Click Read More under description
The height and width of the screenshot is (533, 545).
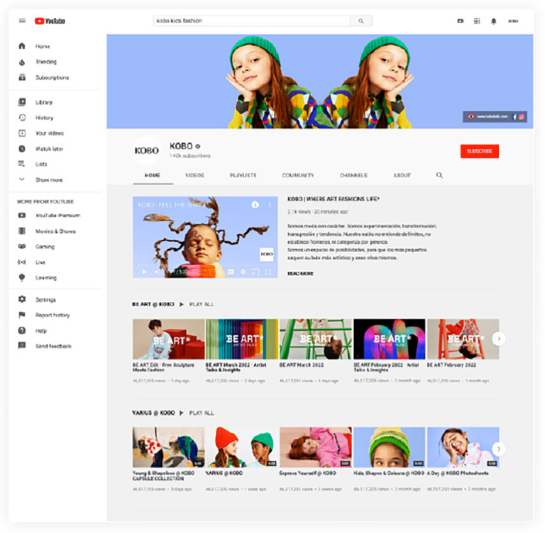(300, 274)
